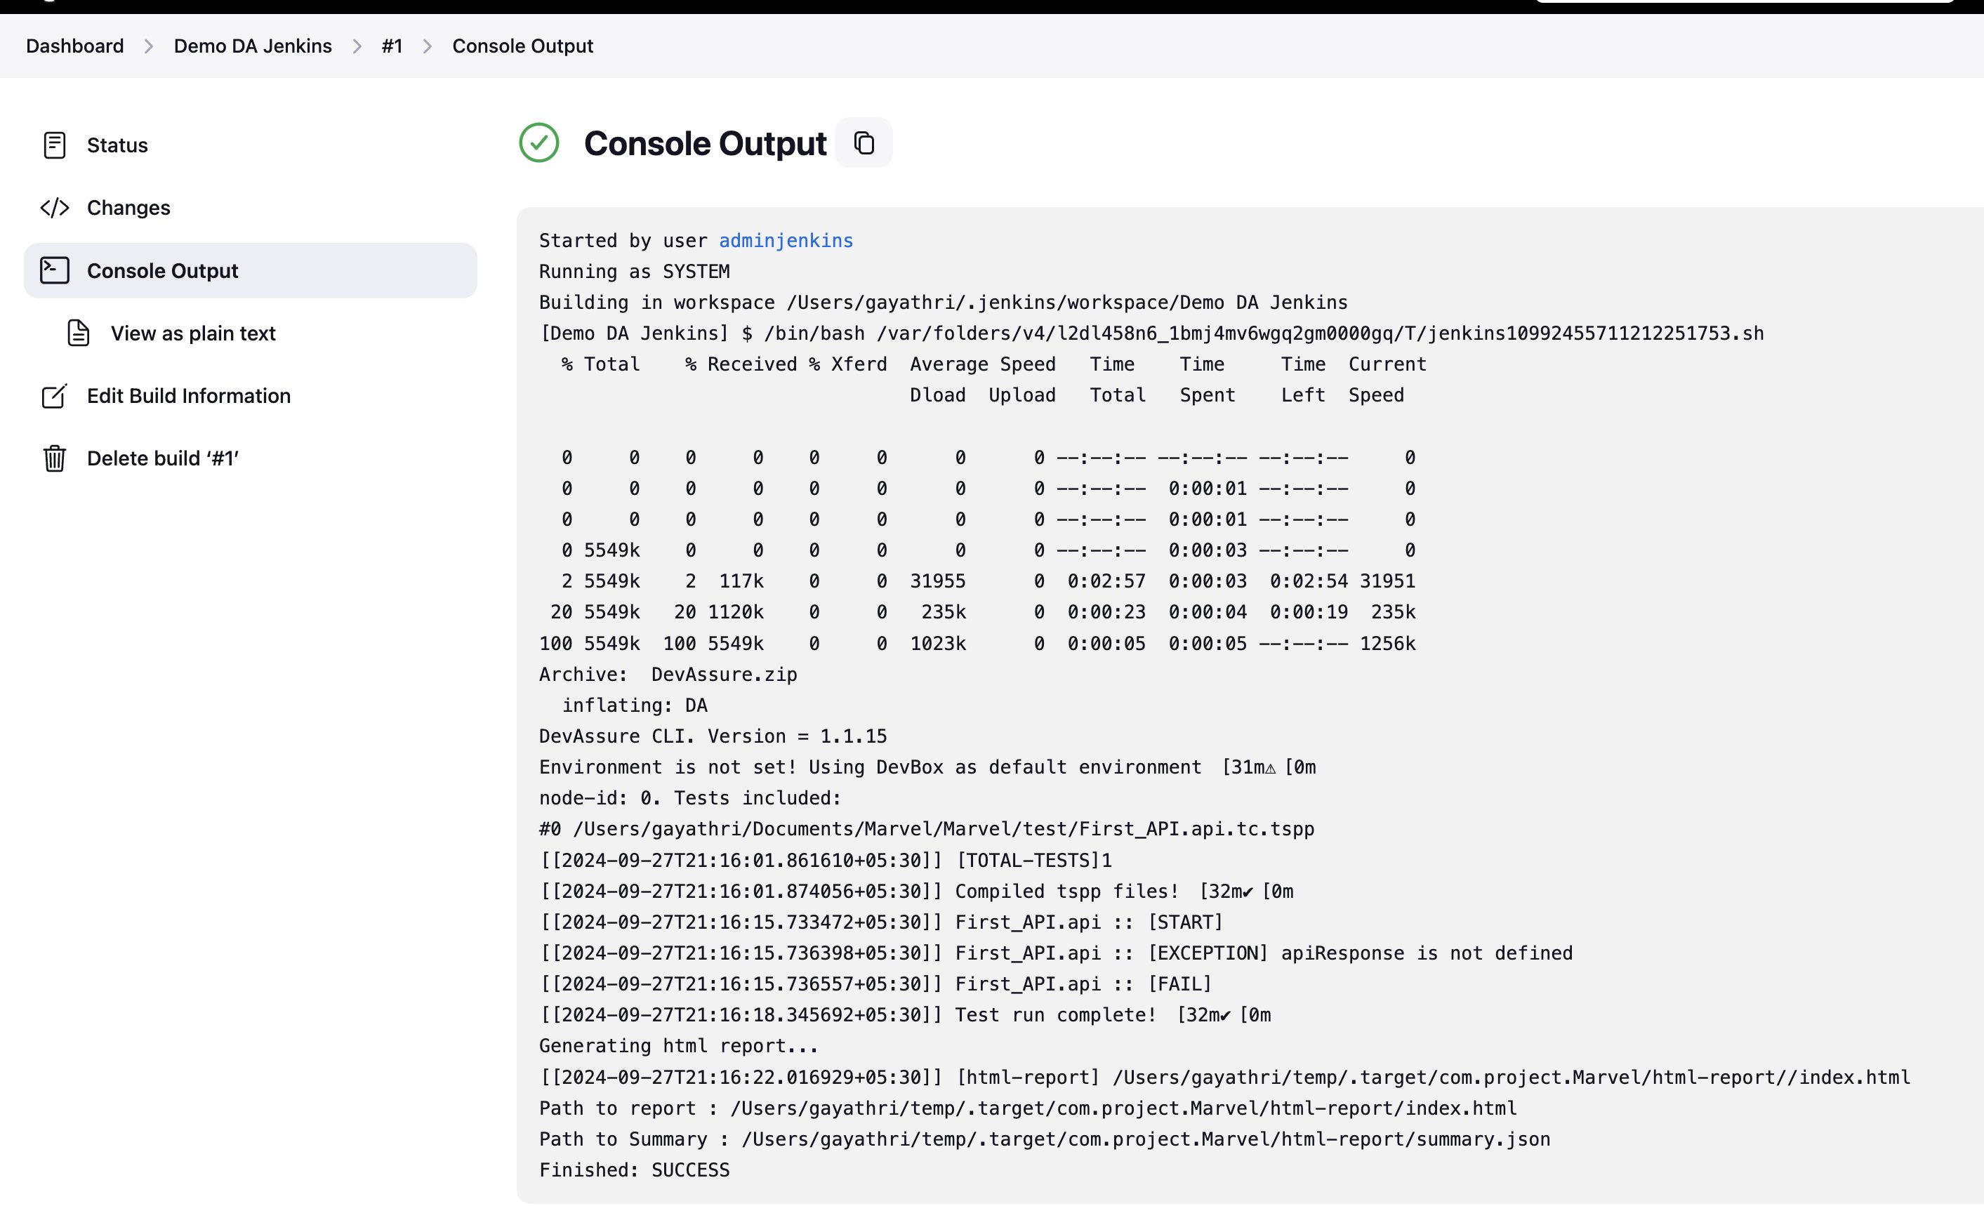The height and width of the screenshot is (1206, 1984).
Task: Select Changes in the sidebar
Action: 129,208
